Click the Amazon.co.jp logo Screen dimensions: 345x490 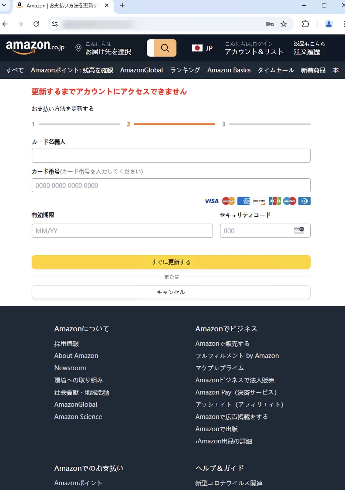35,47
